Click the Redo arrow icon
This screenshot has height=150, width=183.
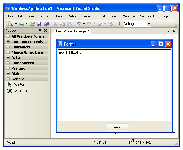[89, 24]
